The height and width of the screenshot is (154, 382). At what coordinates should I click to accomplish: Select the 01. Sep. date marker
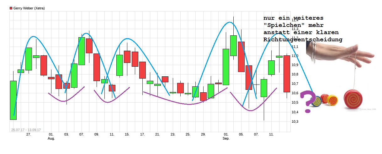pos(226,136)
